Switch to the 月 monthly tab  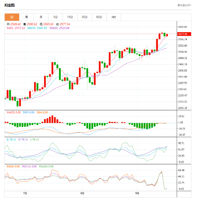pyautogui.click(x=41, y=17)
